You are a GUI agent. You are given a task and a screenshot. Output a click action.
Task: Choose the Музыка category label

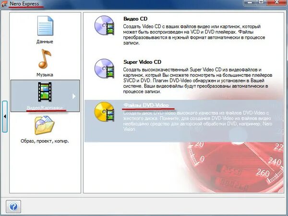45,75
